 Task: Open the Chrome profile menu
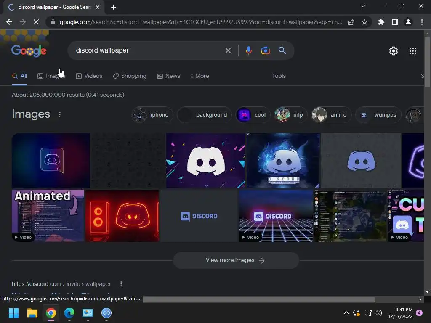click(x=408, y=22)
